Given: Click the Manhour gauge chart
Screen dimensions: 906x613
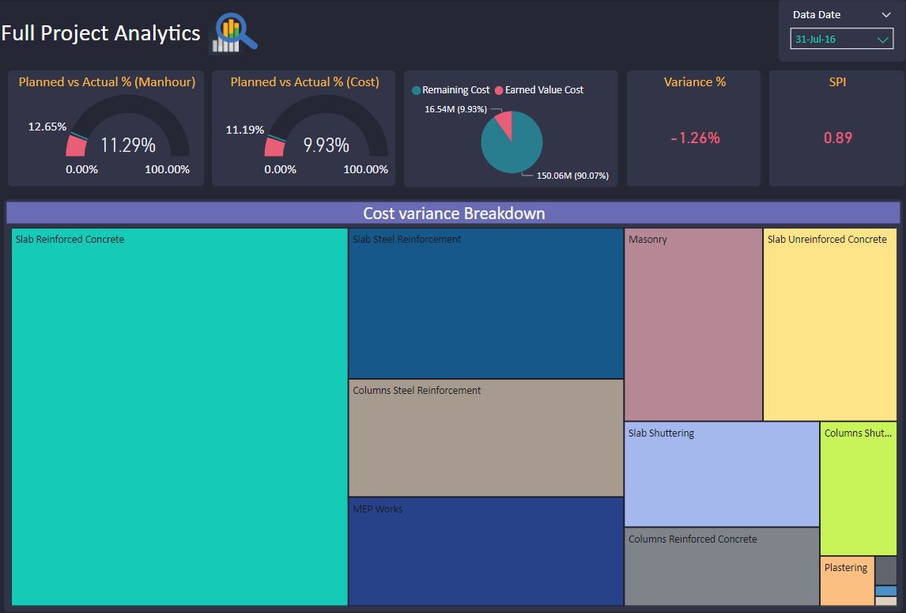Looking at the screenshot, I should pyautogui.click(x=127, y=127).
